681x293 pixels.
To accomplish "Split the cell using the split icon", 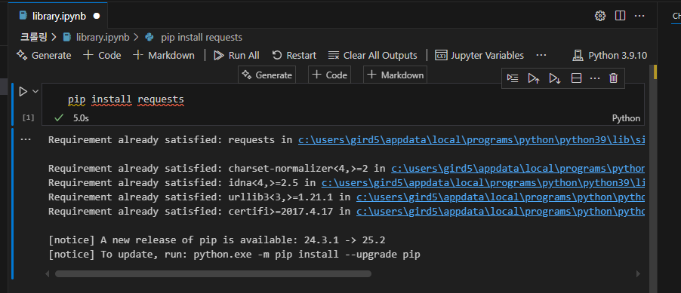I will (x=576, y=78).
